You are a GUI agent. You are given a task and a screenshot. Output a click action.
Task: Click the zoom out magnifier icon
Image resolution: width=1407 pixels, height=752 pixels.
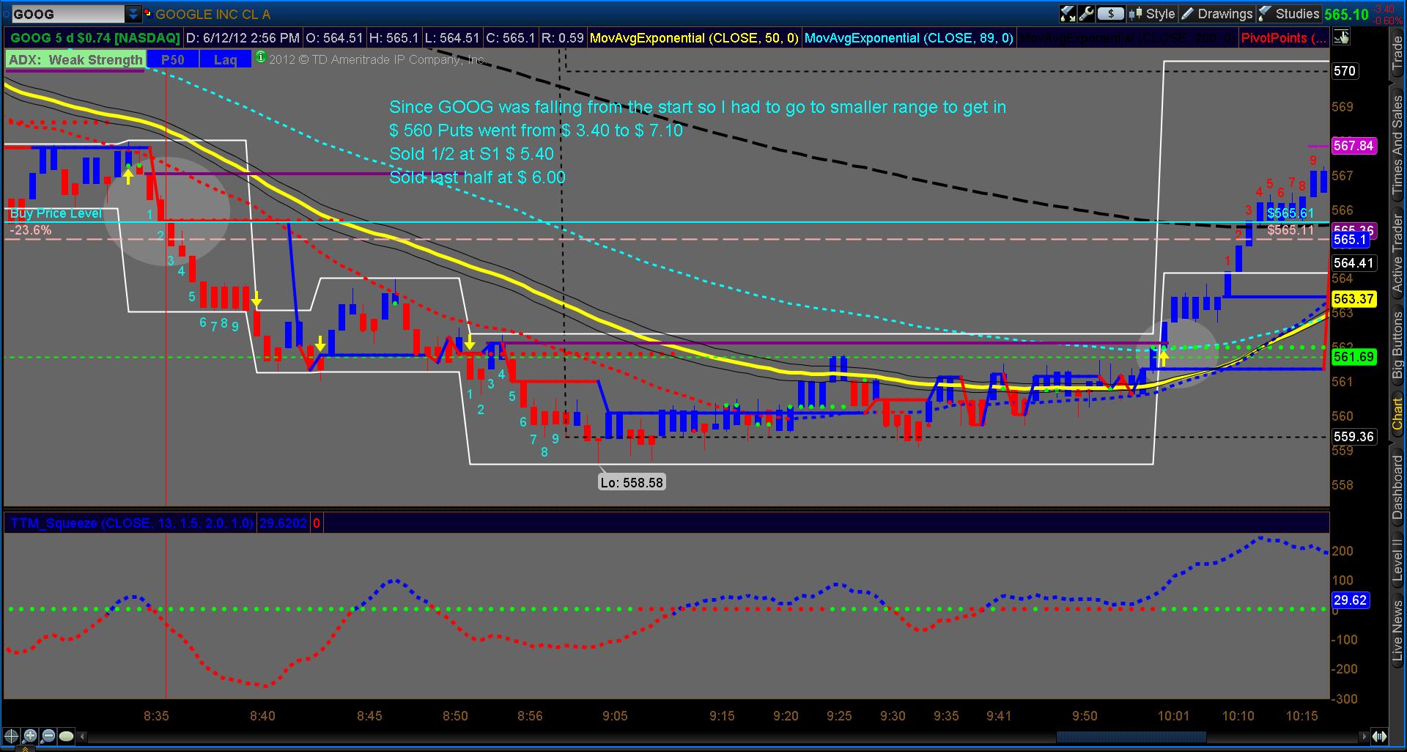click(x=48, y=737)
